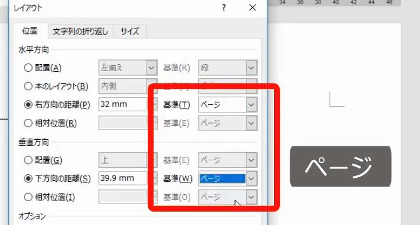Open 基準(T) ページ dropdown
This screenshot has width=420, height=225.
pyautogui.click(x=251, y=104)
